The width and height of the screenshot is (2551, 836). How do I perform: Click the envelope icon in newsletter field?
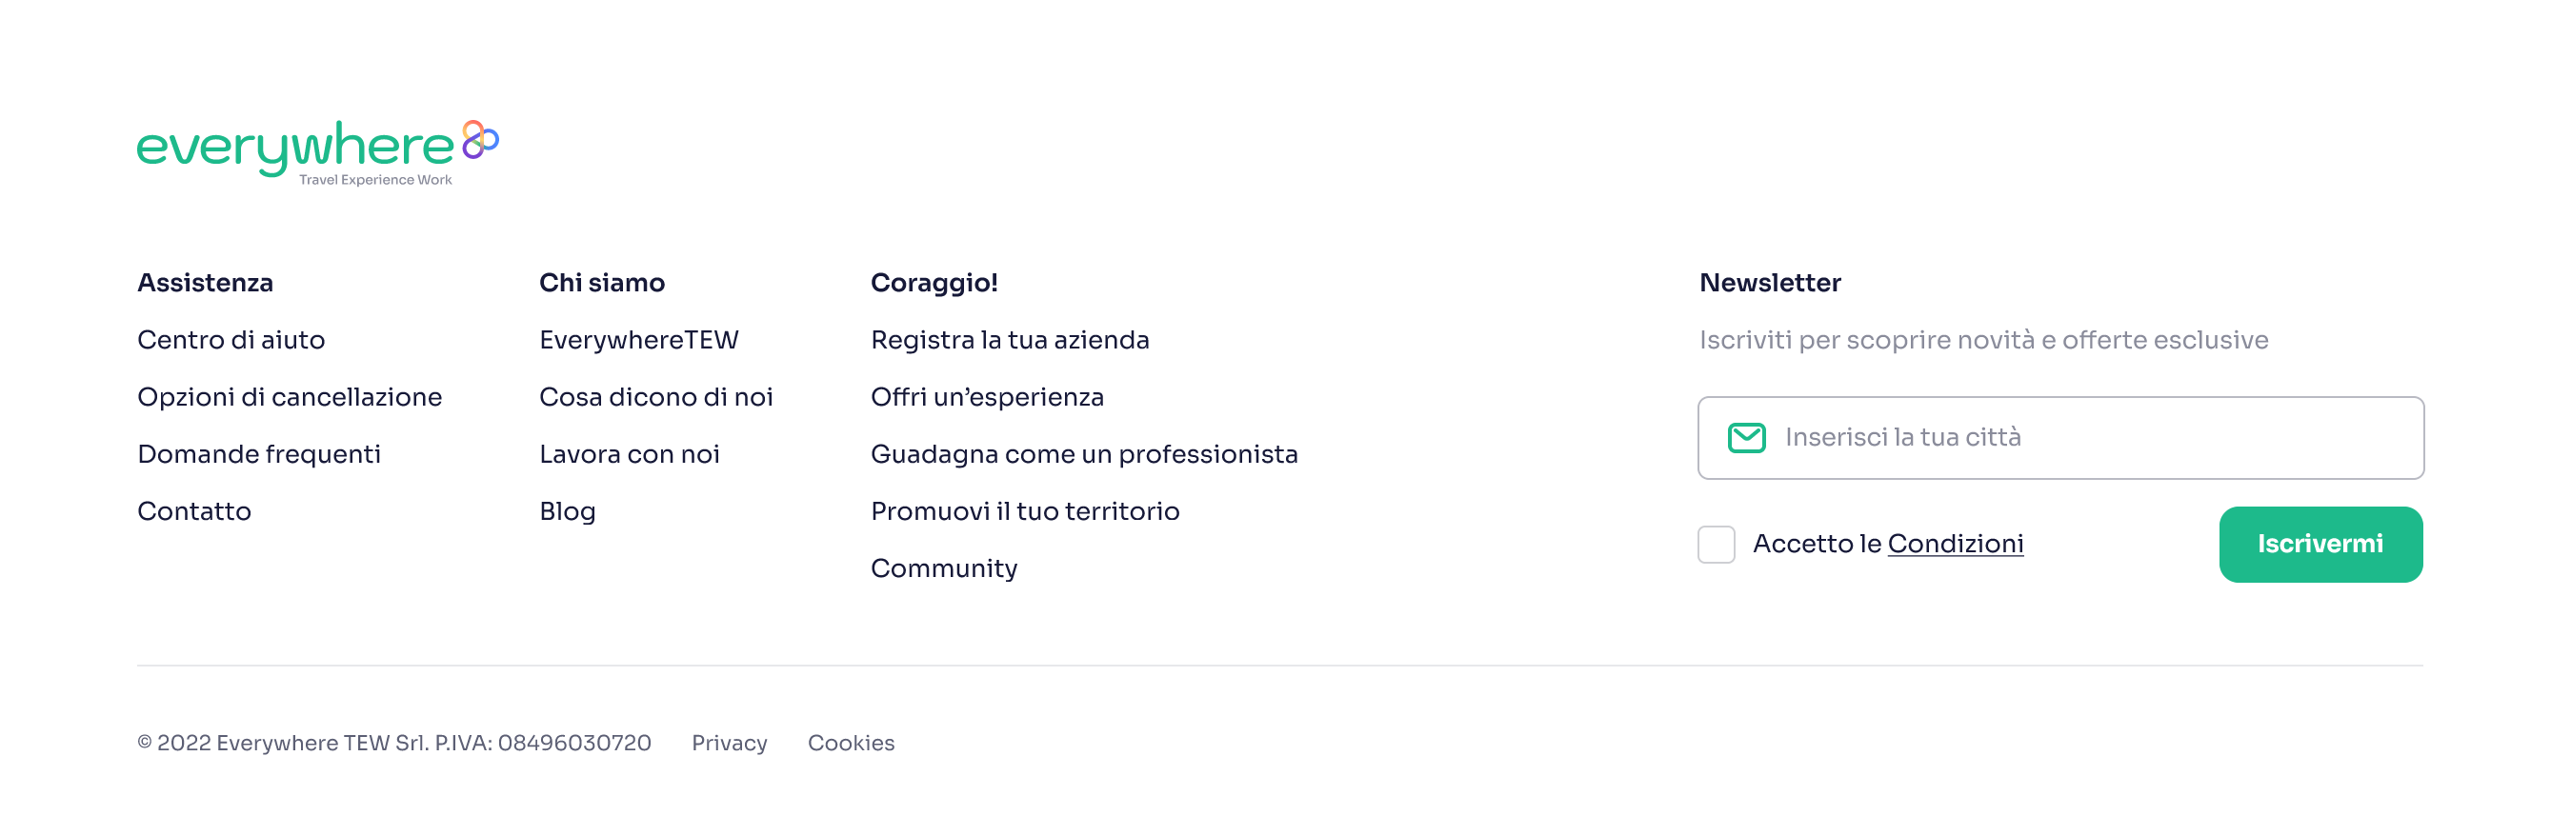point(1746,437)
